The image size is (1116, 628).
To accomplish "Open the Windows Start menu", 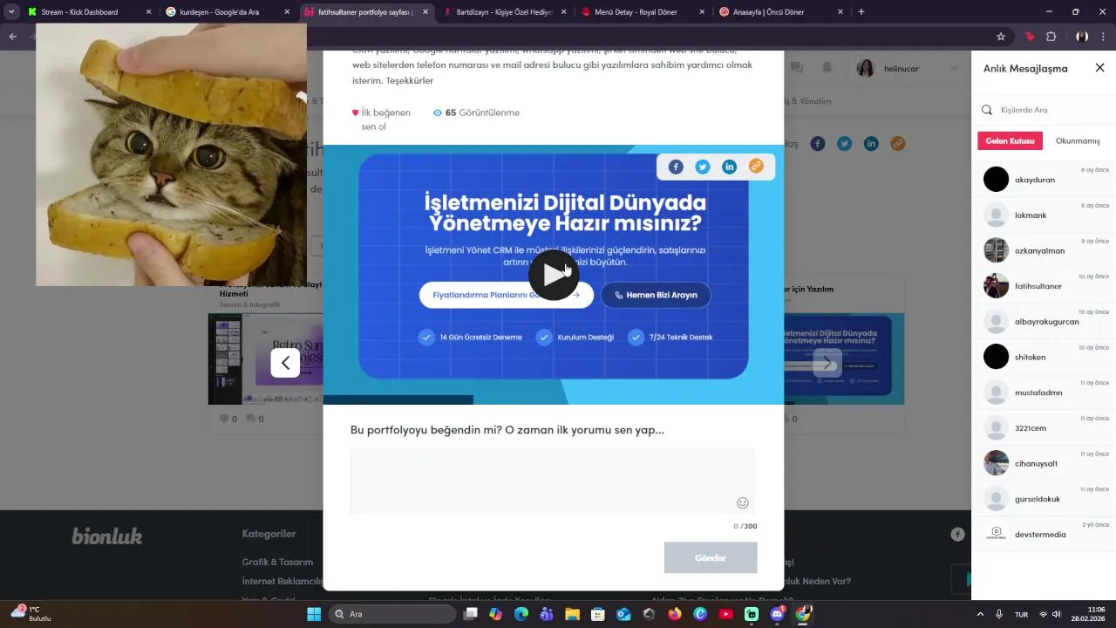I will click(314, 614).
